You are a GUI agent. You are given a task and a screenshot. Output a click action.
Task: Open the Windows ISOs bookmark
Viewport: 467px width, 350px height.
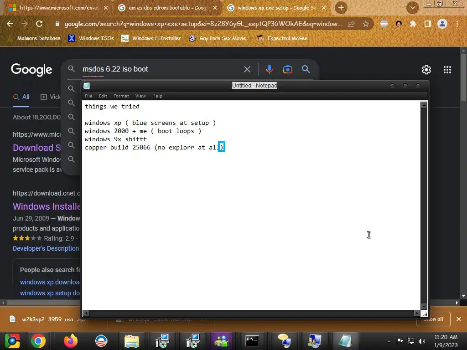point(91,38)
